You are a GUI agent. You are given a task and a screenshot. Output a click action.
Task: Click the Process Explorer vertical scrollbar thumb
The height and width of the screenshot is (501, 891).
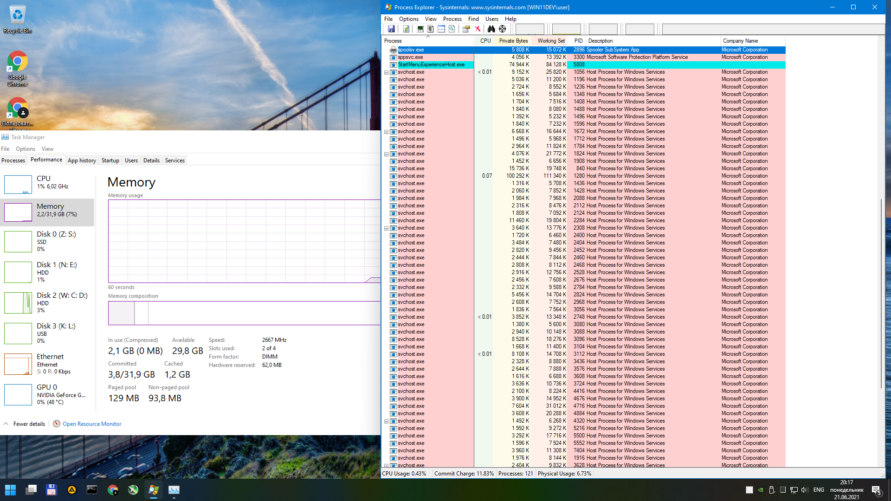tap(881, 292)
